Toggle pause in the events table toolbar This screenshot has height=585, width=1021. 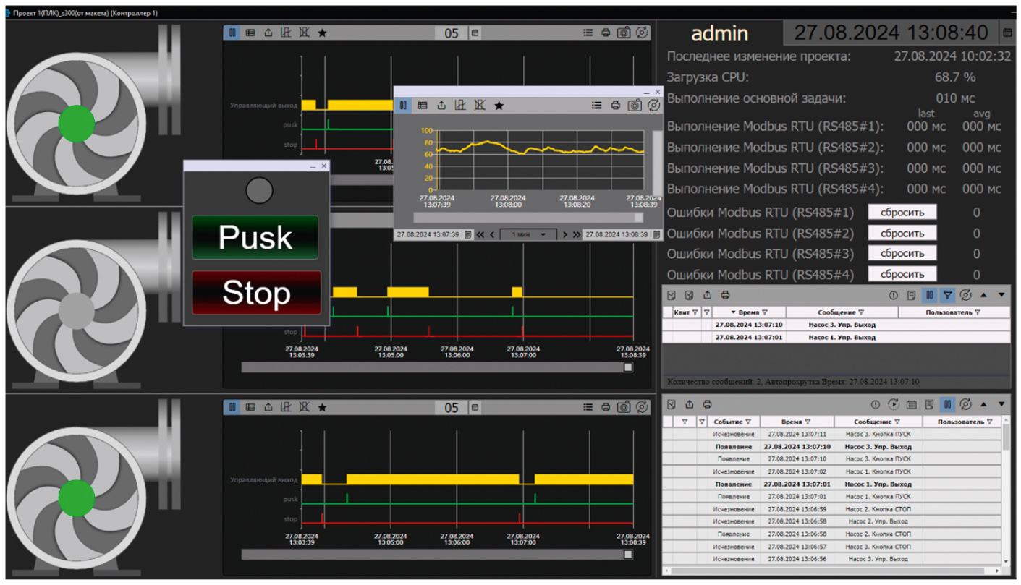pos(947,404)
